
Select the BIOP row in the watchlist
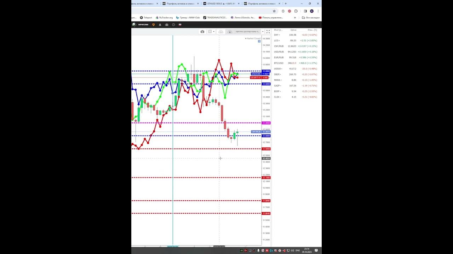click(296, 91)
